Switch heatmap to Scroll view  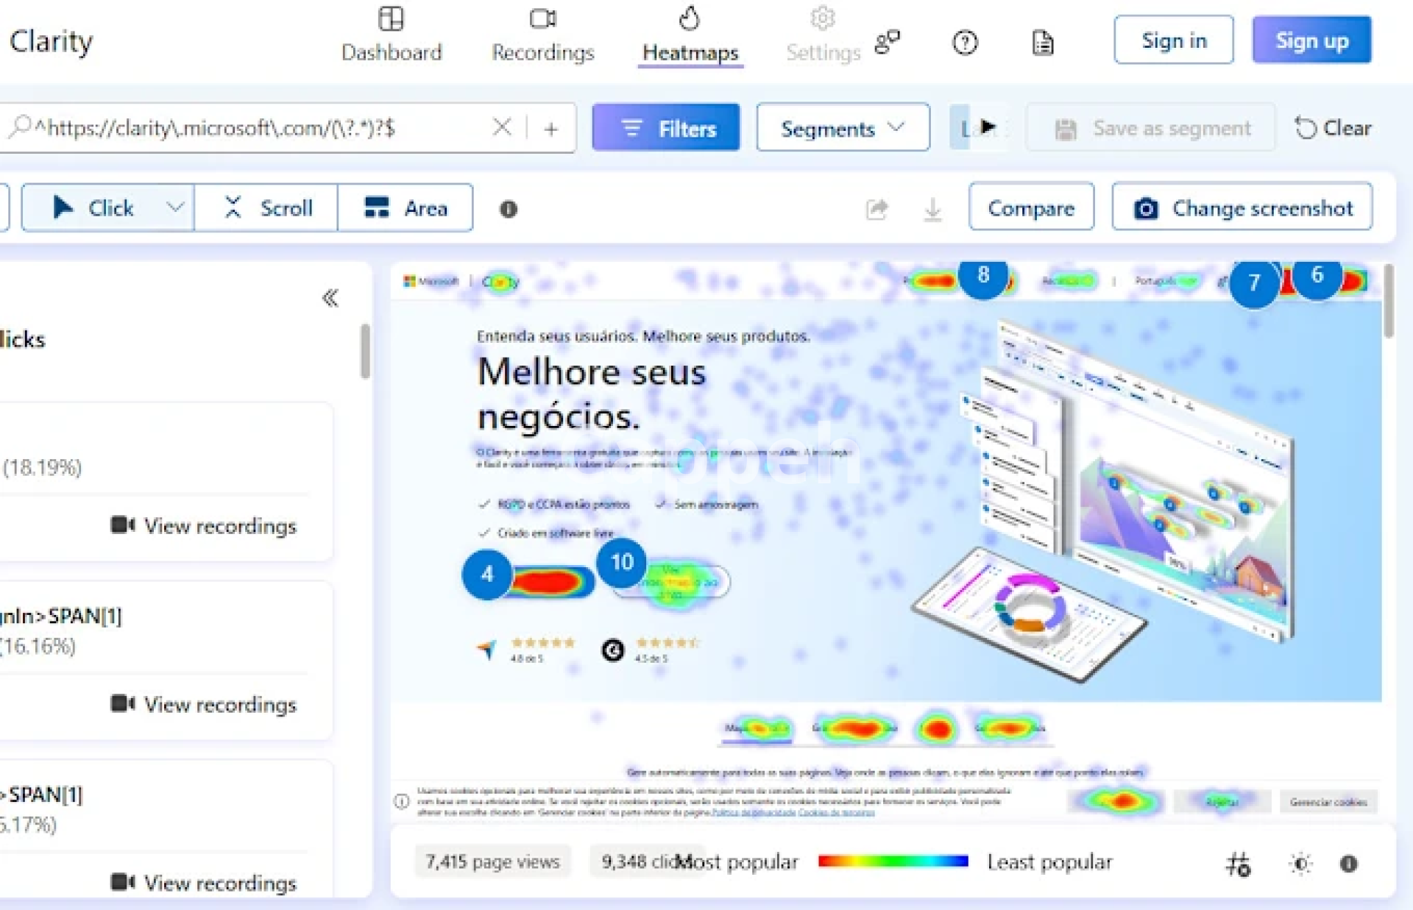[x=266, y=208]
